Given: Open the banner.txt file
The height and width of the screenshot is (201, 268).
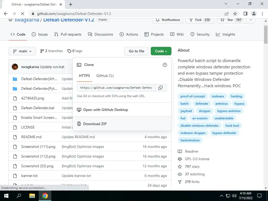Looking at the screenshot, I should pos(29,176).
